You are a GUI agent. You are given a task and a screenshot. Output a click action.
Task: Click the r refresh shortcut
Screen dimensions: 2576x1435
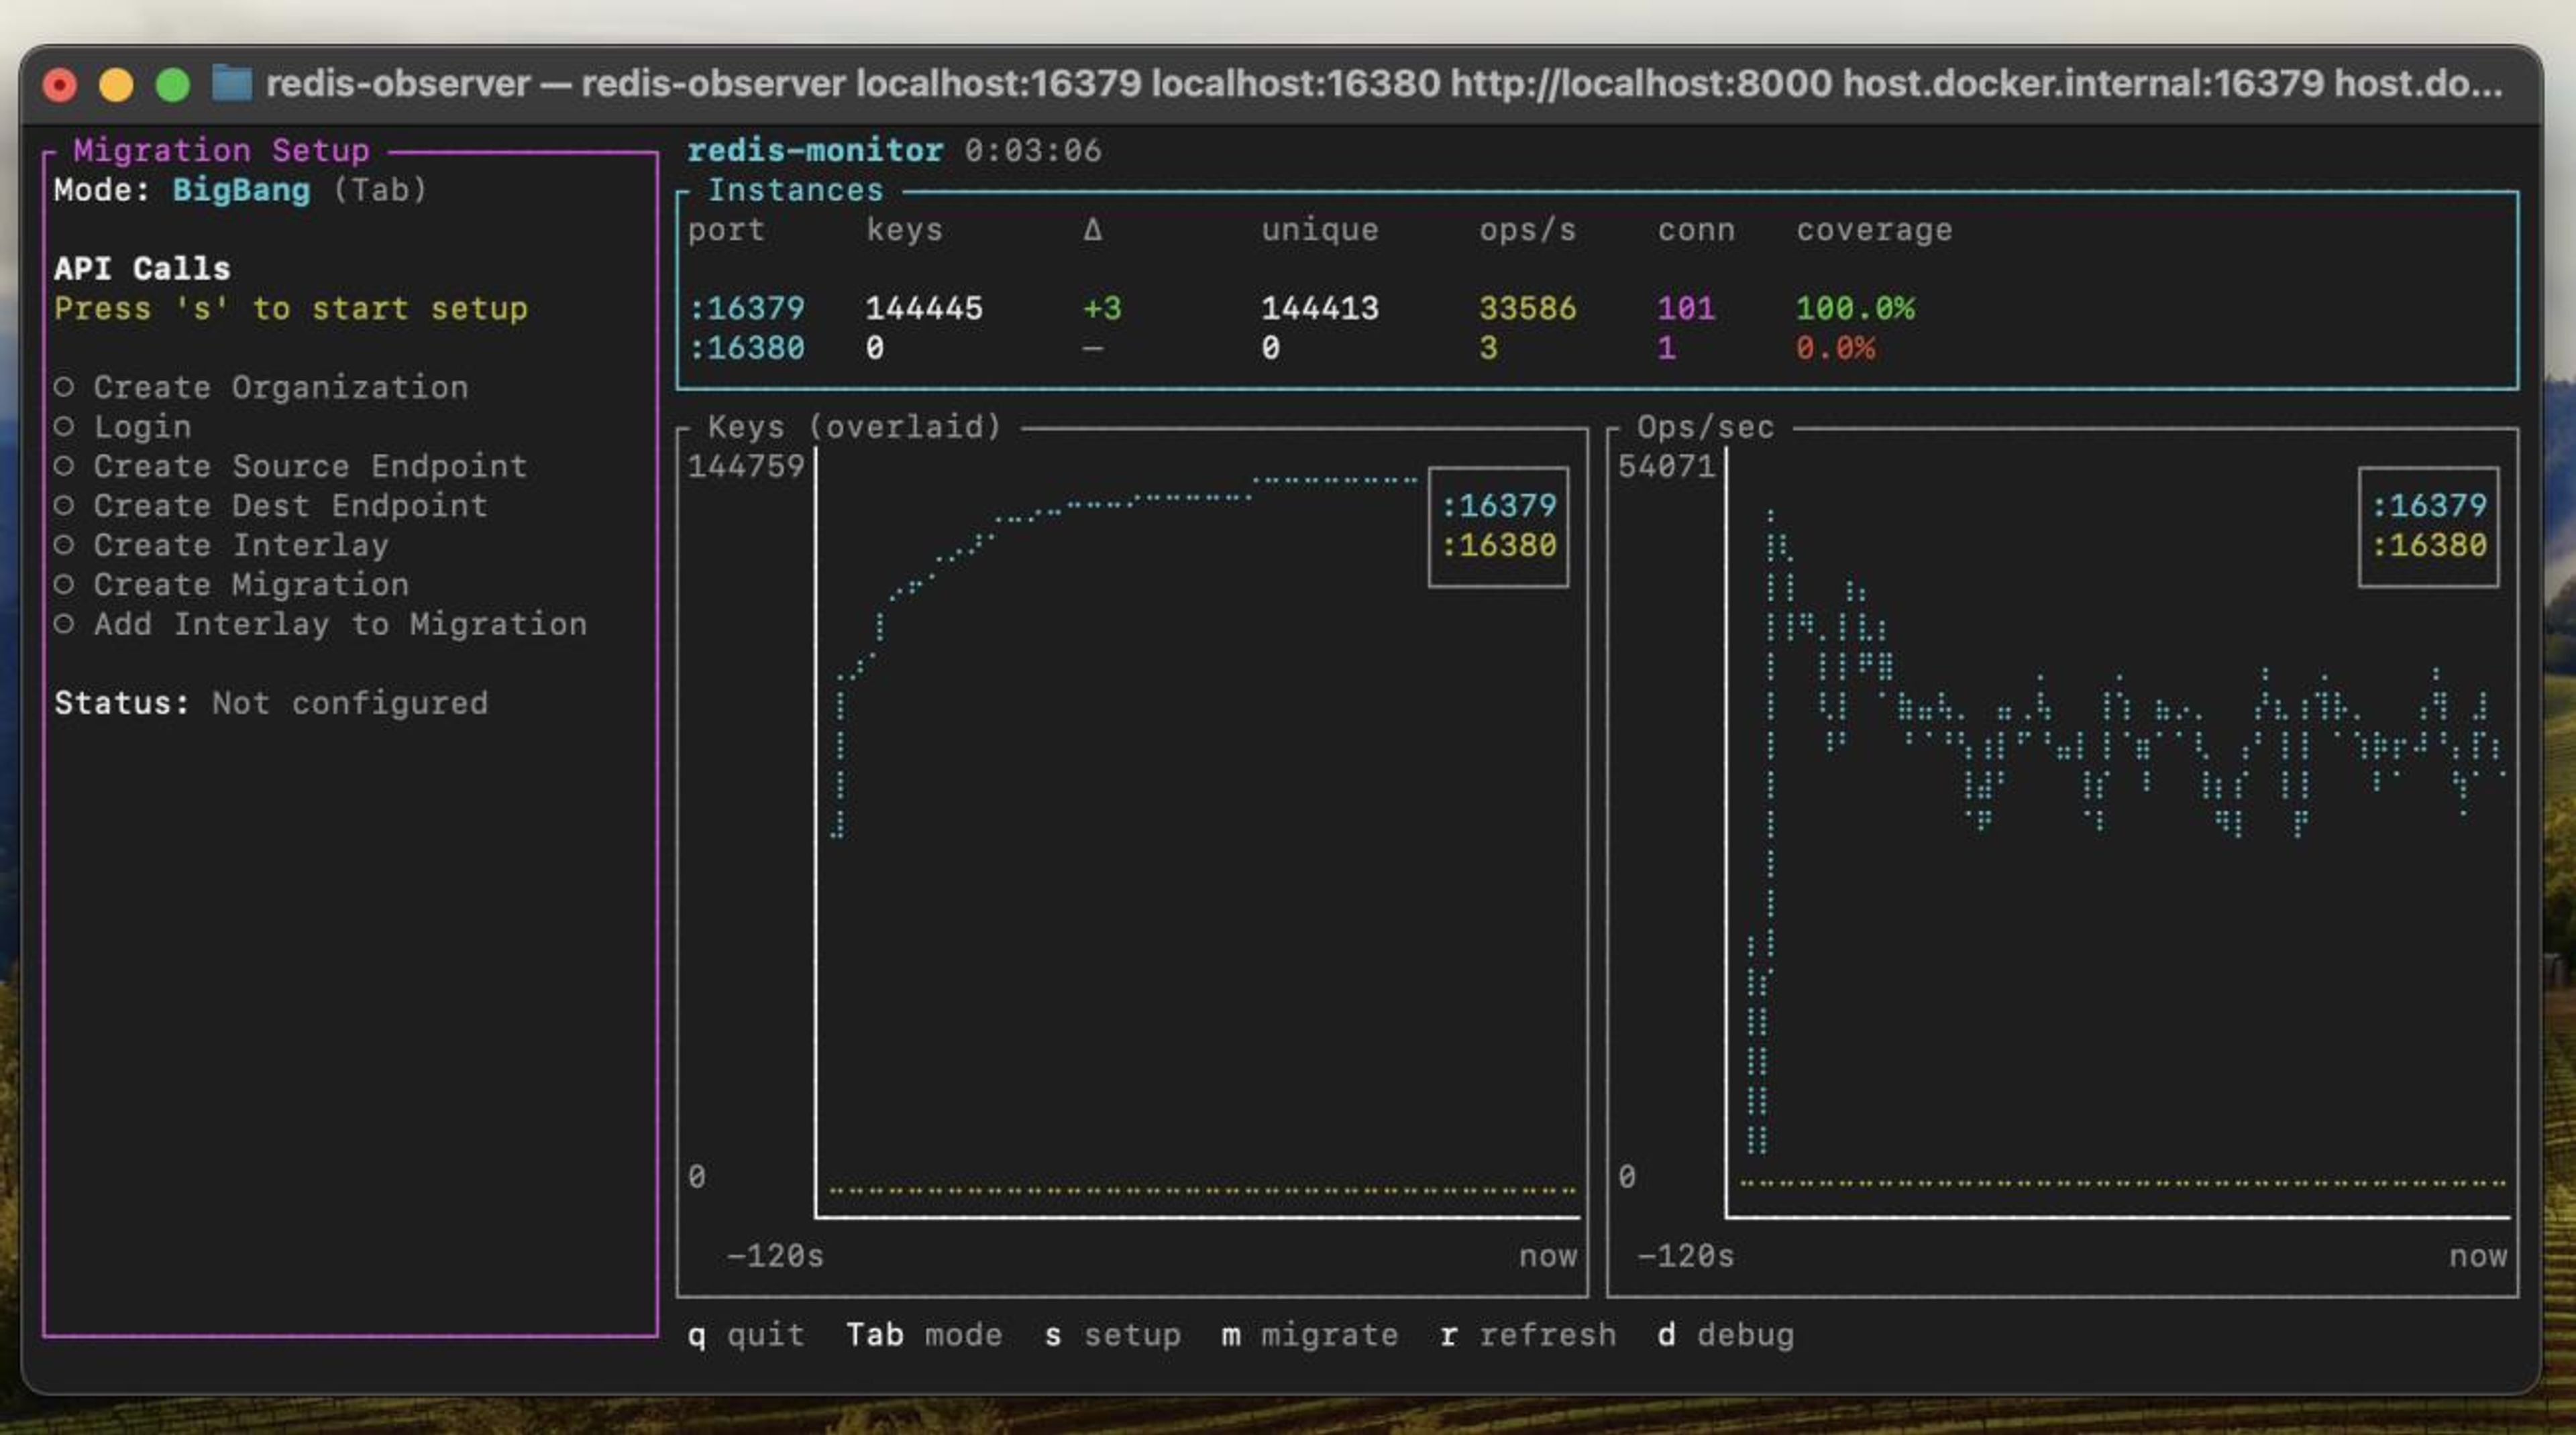click(1527, 1335)
